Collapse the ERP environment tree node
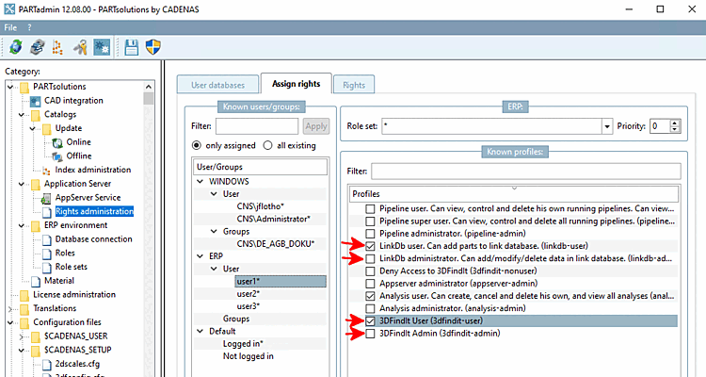The image size is (706, 377). click(x=21, y=225)
